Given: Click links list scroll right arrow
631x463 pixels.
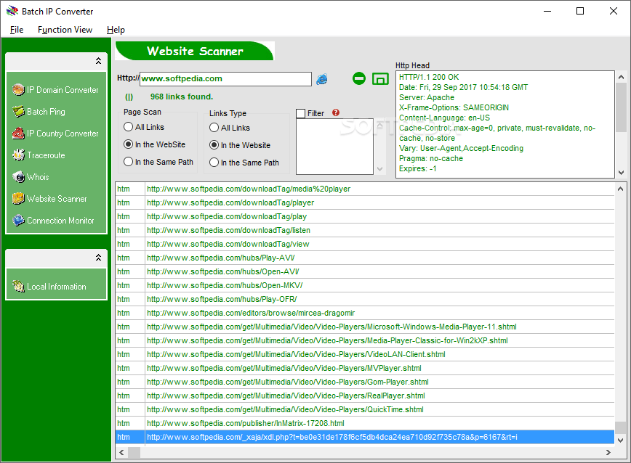Looking at the screenshot, I should (x=608, y=453).
